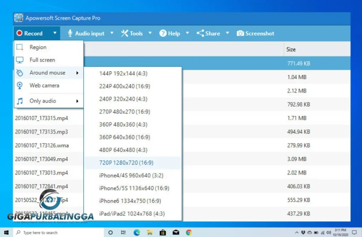Pick the 480P 640x480 resolution
The height and width of the screenshot is (237, 362).
coord(122,150)
